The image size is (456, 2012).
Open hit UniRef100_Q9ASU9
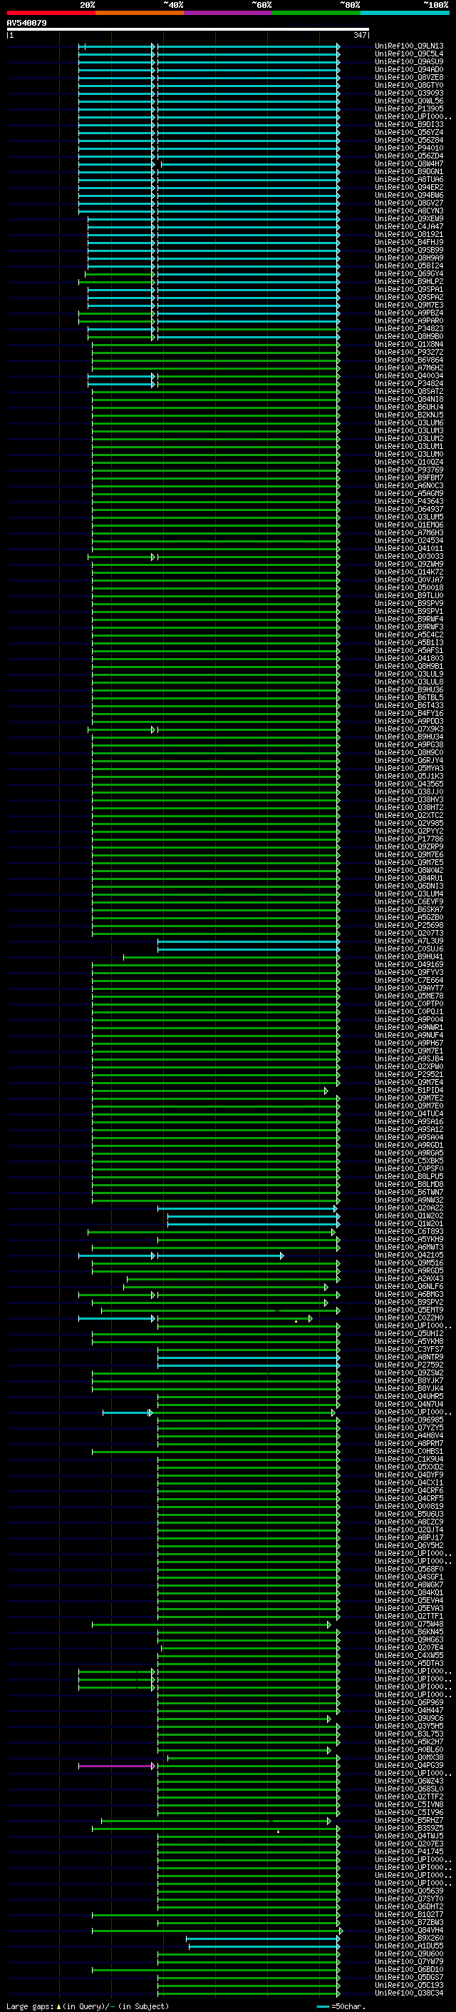pyautogui.click(x=409, y=61)
